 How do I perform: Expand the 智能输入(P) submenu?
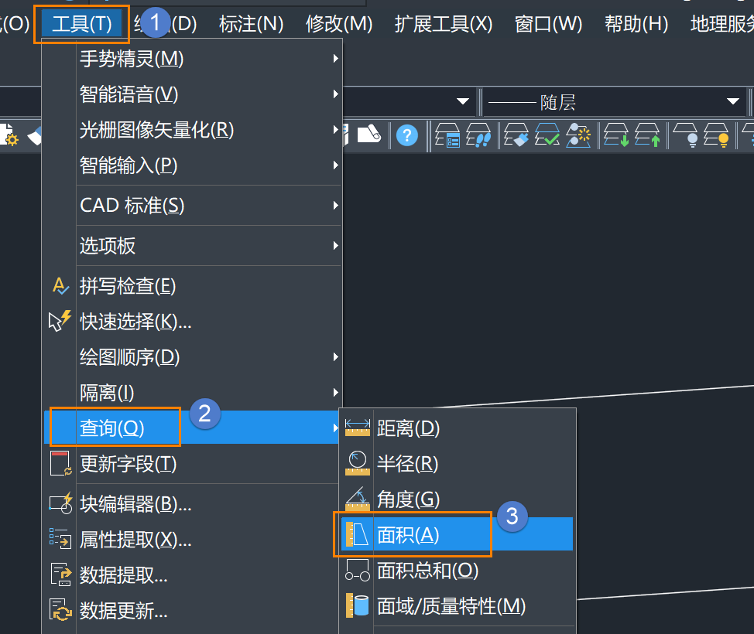click(192, 165)
